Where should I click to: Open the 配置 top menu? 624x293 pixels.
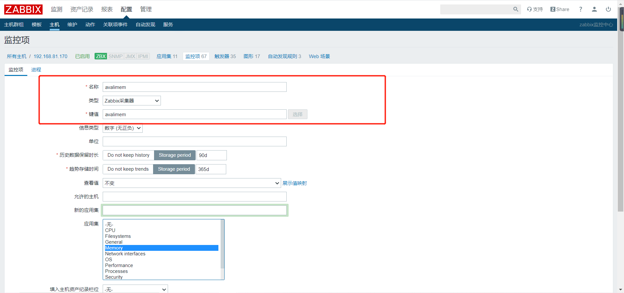pyautogui.click(x=126, y=9)
